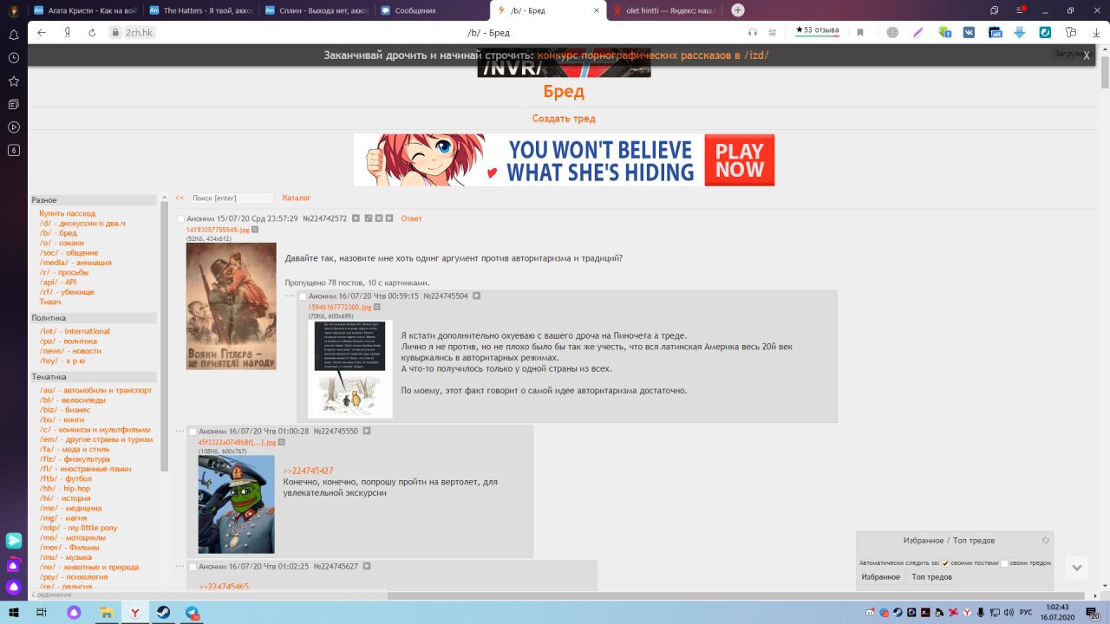Open the VK extension icon
The height and width of the screenshot is (624, 1110).
click(970, 32)
